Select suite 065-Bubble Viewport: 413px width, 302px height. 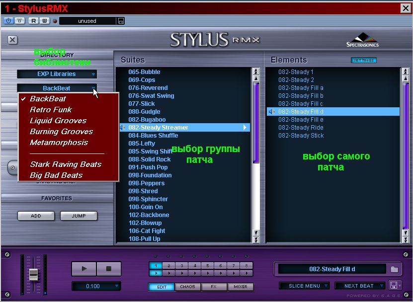pos(144,72)
